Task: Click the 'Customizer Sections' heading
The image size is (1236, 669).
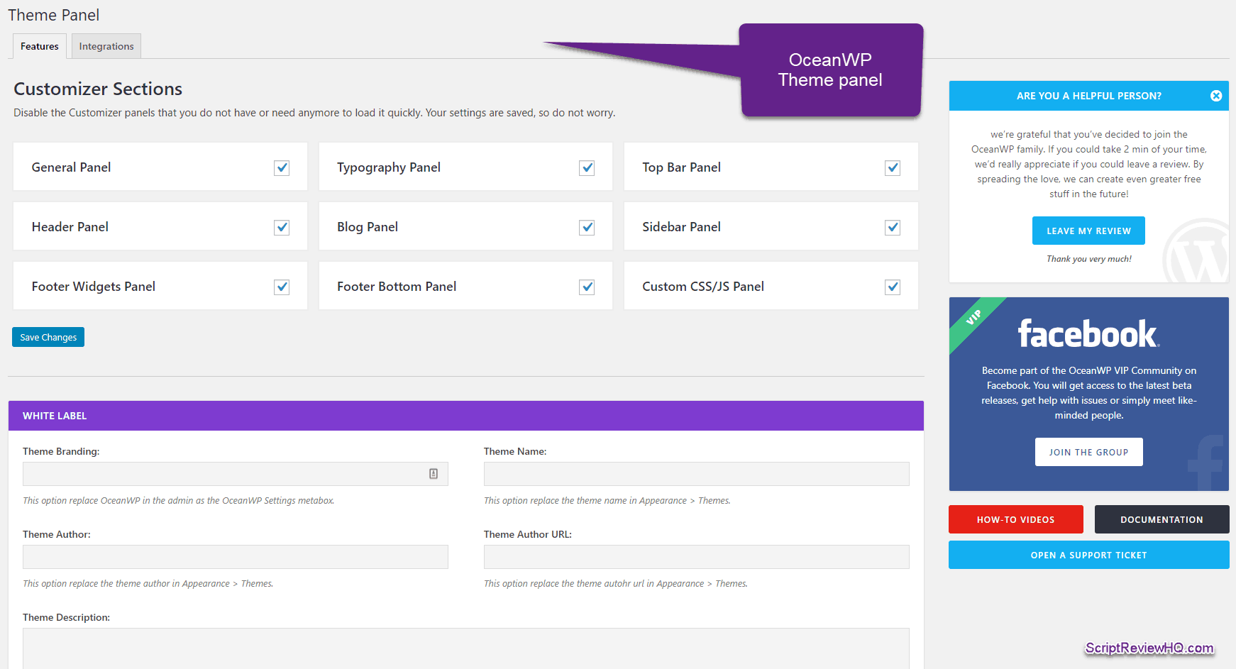Action: (98, 89)
